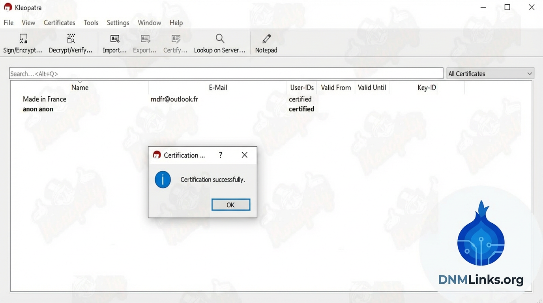The image size is (543, 303).
Task: Click in the certificate search field
Action: (226, 74)
